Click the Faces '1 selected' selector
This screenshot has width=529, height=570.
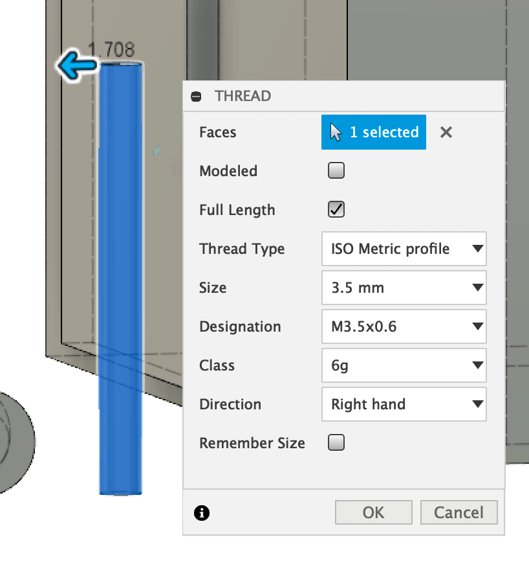click(373, 132)
